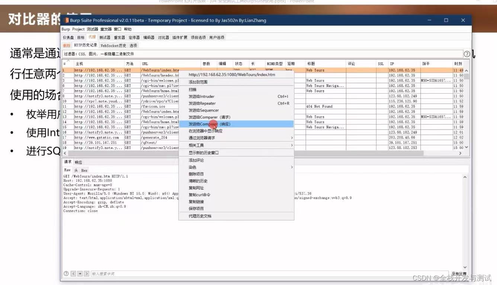Switch to the 用户选项 tab
Viewport: 497px width, 285px height.
click(217, 38)
